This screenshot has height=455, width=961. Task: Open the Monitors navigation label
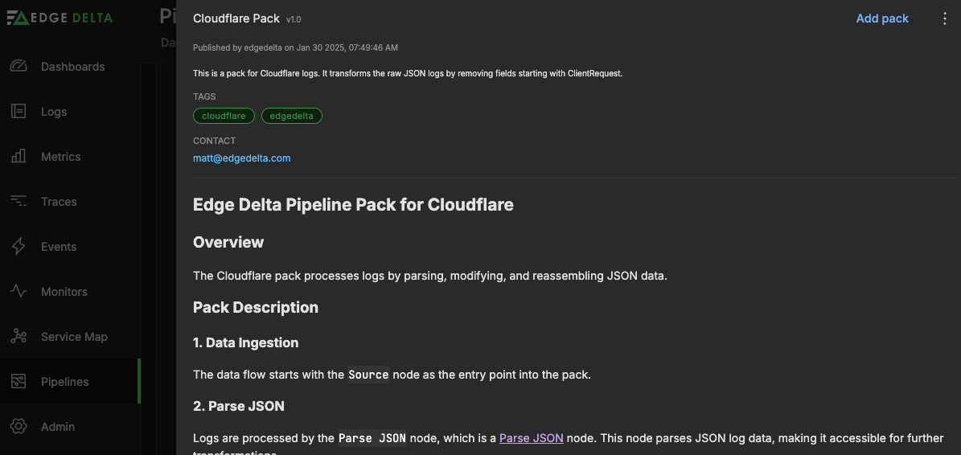pyautogui.click(x=64, y=292)
